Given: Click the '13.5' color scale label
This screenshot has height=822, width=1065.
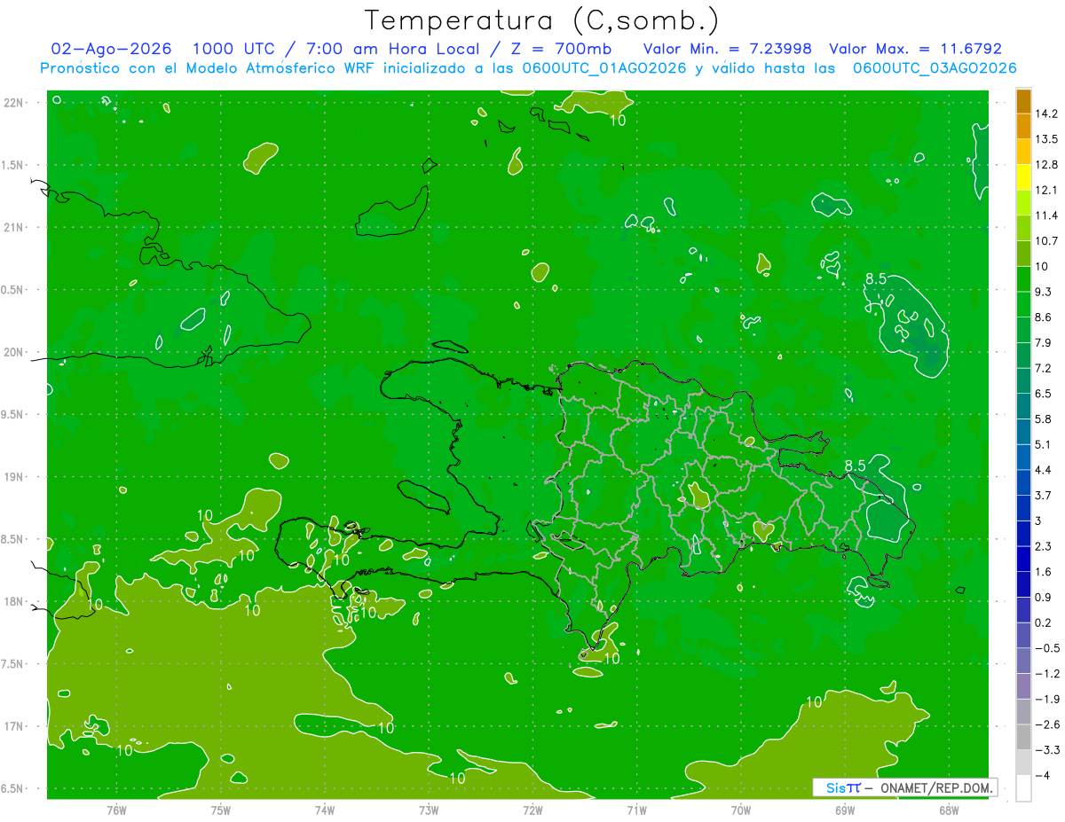Looking at the screenshot, I should pos(1046,139).
